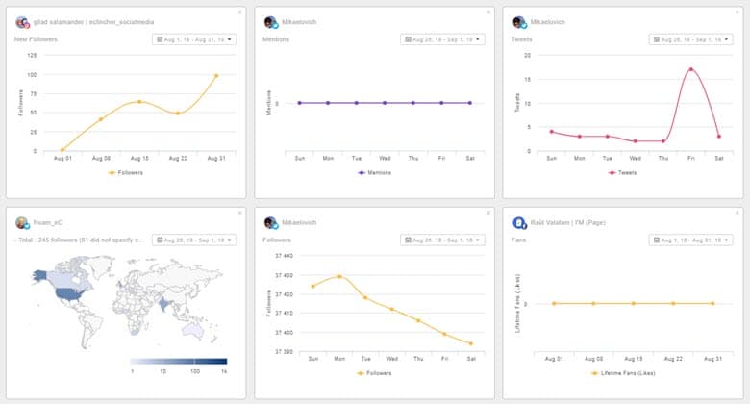
Task: Close the New Followers widget
Action: click(240, 12)
